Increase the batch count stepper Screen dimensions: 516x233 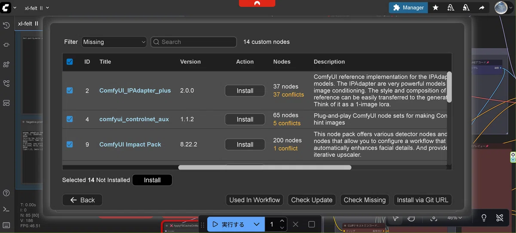coord(282,221)
